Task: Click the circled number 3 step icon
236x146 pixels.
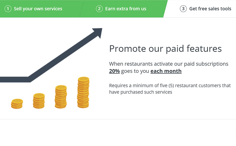Action: [x=183, y=9]
